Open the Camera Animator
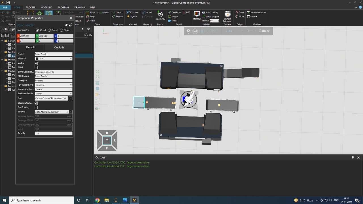The width and height of the screenshot is (363, 204). pos(227,17)
